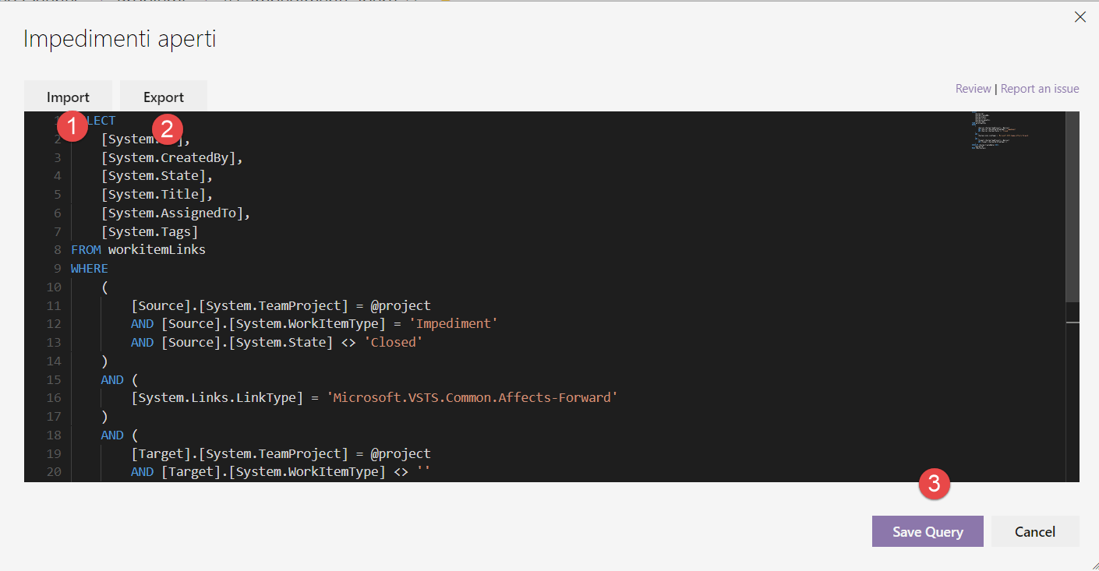Open the Review link
Screen dimensions: 1099x571
pos(973,88)
